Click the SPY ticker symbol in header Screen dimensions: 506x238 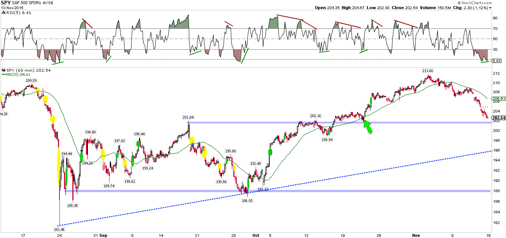[6, 3]
